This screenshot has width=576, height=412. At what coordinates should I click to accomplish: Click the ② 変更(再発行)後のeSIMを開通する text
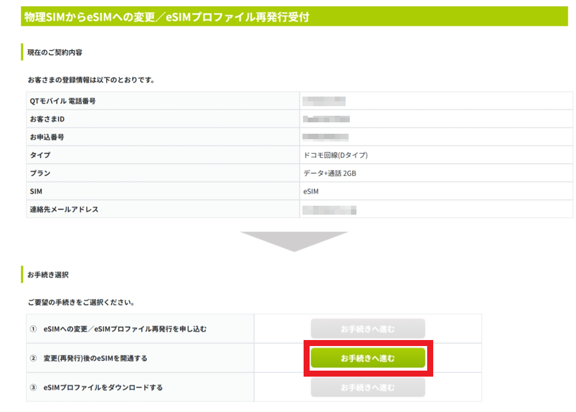tap(88, 358)
